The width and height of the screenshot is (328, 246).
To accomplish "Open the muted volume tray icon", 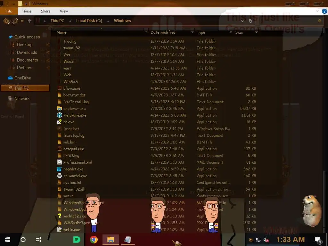I will click(266, 240).
